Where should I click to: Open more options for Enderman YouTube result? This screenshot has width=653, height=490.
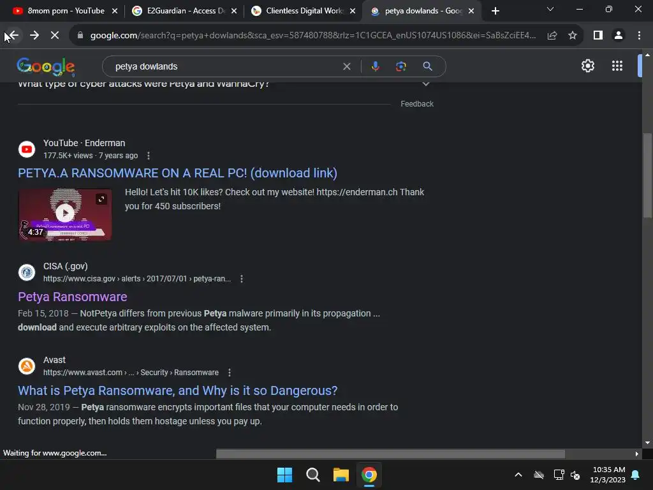149,156
